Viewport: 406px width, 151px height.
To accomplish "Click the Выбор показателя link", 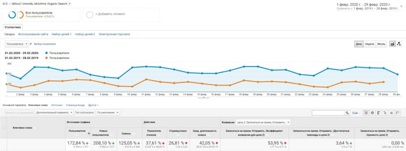I will (45, 44).
